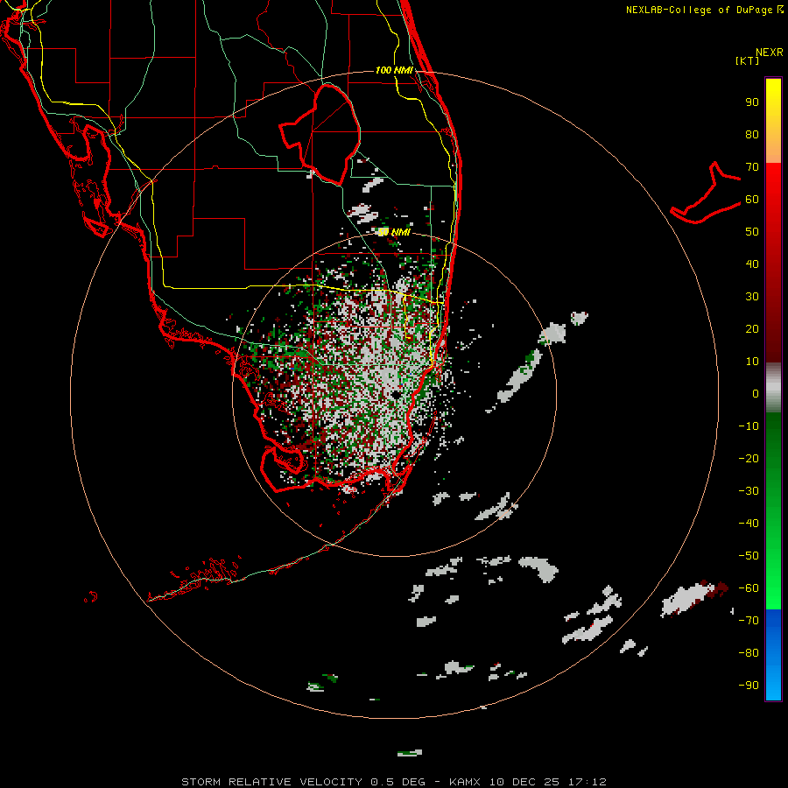Click the 50 NMI range ring label
The height and width of the screenshot is (788, 788).
(x=394, y=232)
